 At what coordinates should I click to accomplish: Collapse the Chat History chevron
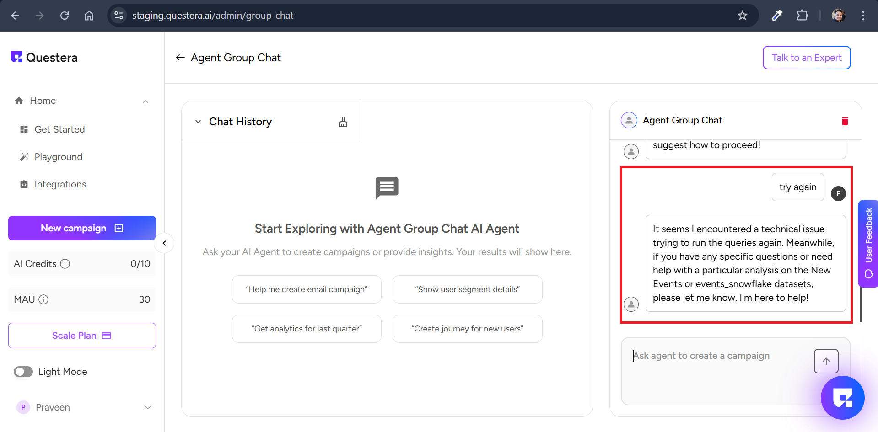[198, 122]
